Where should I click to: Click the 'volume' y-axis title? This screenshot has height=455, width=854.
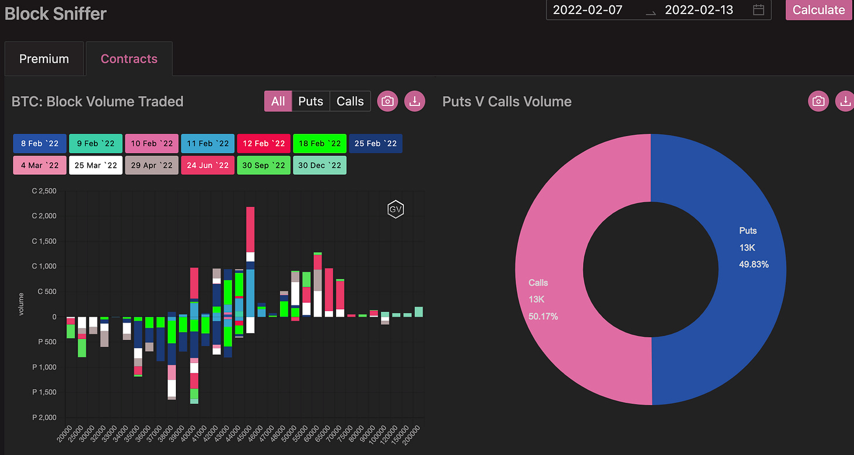21,304
